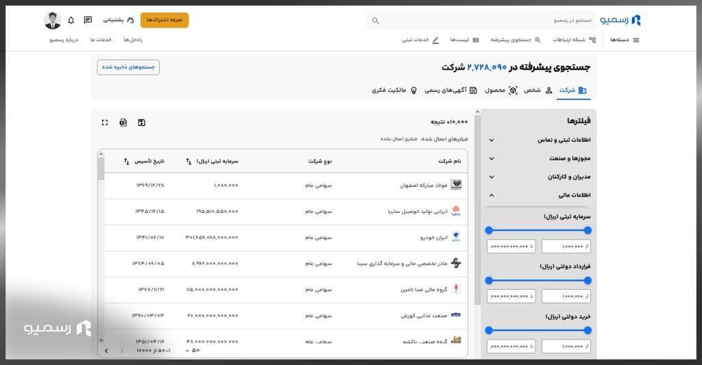Select the شرکت search tab

572,90
